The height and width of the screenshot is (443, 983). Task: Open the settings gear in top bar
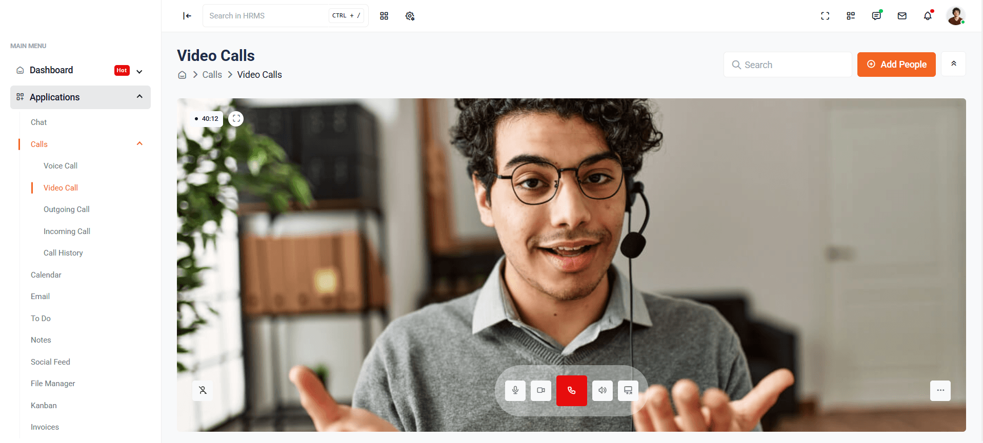click(x=410, y=16)
